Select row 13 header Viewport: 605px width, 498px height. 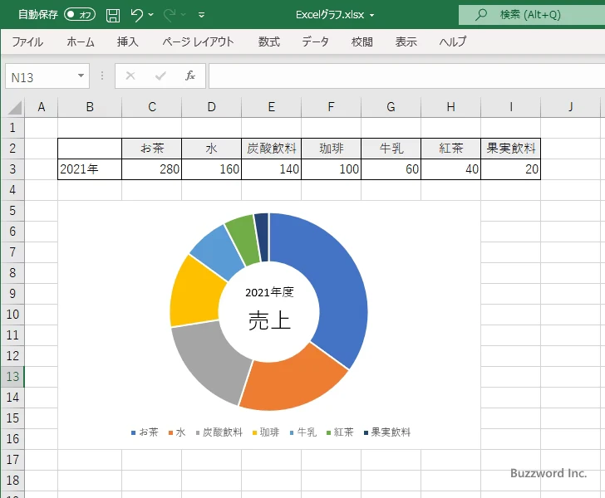[x=12, y=376]
